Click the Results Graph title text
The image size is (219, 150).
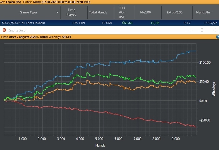18,30
